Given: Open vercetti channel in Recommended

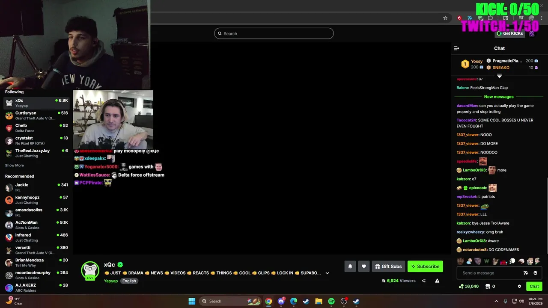Looking at the screenshot, I should click(x=36, y=250).
